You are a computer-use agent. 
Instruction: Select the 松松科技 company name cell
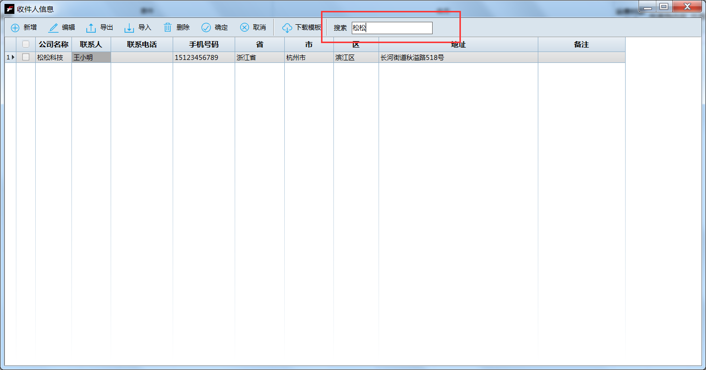point(54,57)
